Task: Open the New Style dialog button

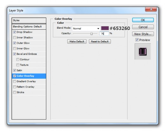Action: click(143, 34)
